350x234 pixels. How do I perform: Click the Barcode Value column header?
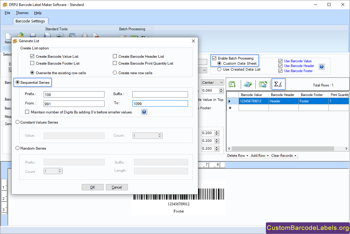(254, 95)
